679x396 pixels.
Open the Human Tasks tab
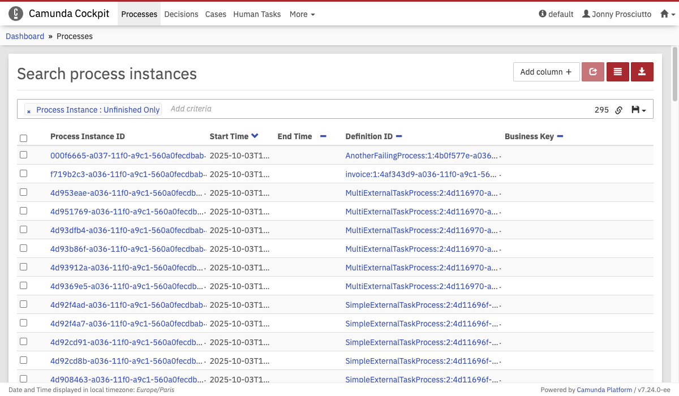(257, 14)
